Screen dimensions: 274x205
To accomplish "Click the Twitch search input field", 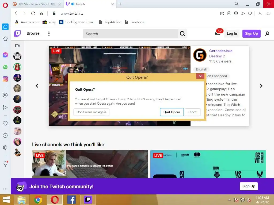I will click(130, 34).
